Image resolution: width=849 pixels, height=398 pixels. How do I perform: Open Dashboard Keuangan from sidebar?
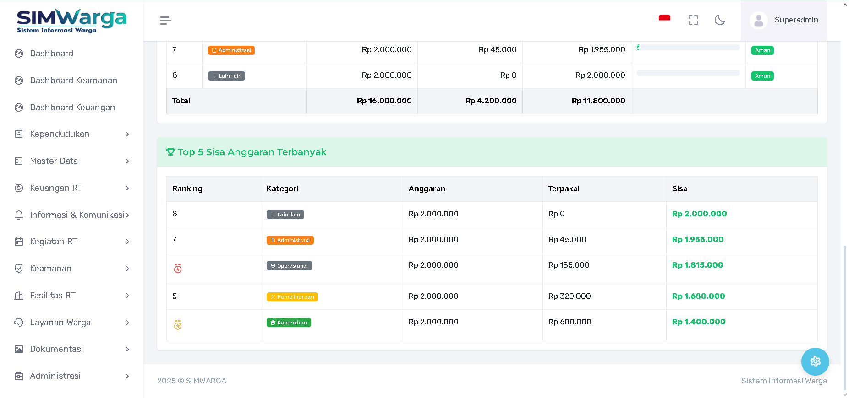[72, 108]
